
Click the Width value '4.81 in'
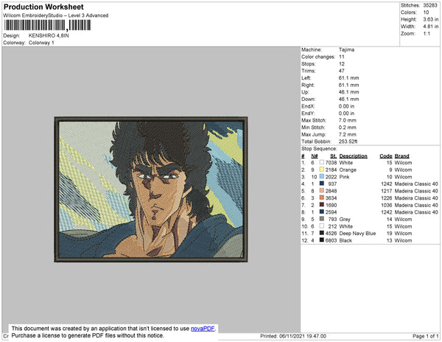coord(430,27)
